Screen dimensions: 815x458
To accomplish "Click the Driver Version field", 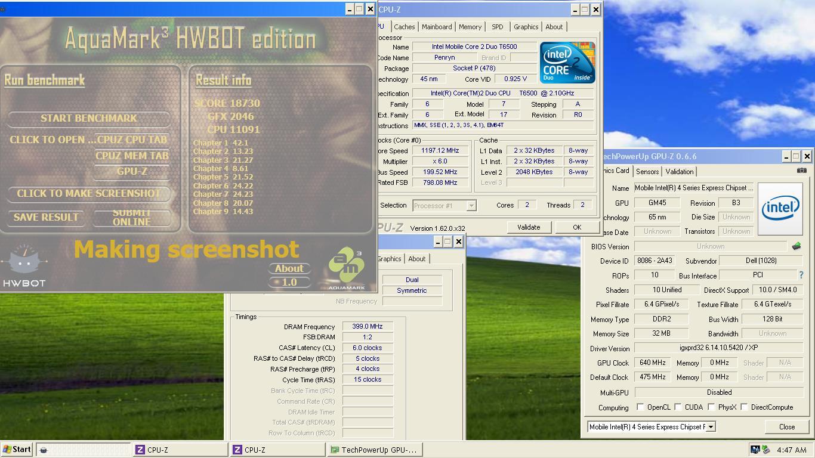I will (718, 348).
